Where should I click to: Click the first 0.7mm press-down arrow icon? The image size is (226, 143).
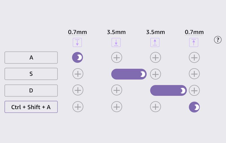[77, 43]
